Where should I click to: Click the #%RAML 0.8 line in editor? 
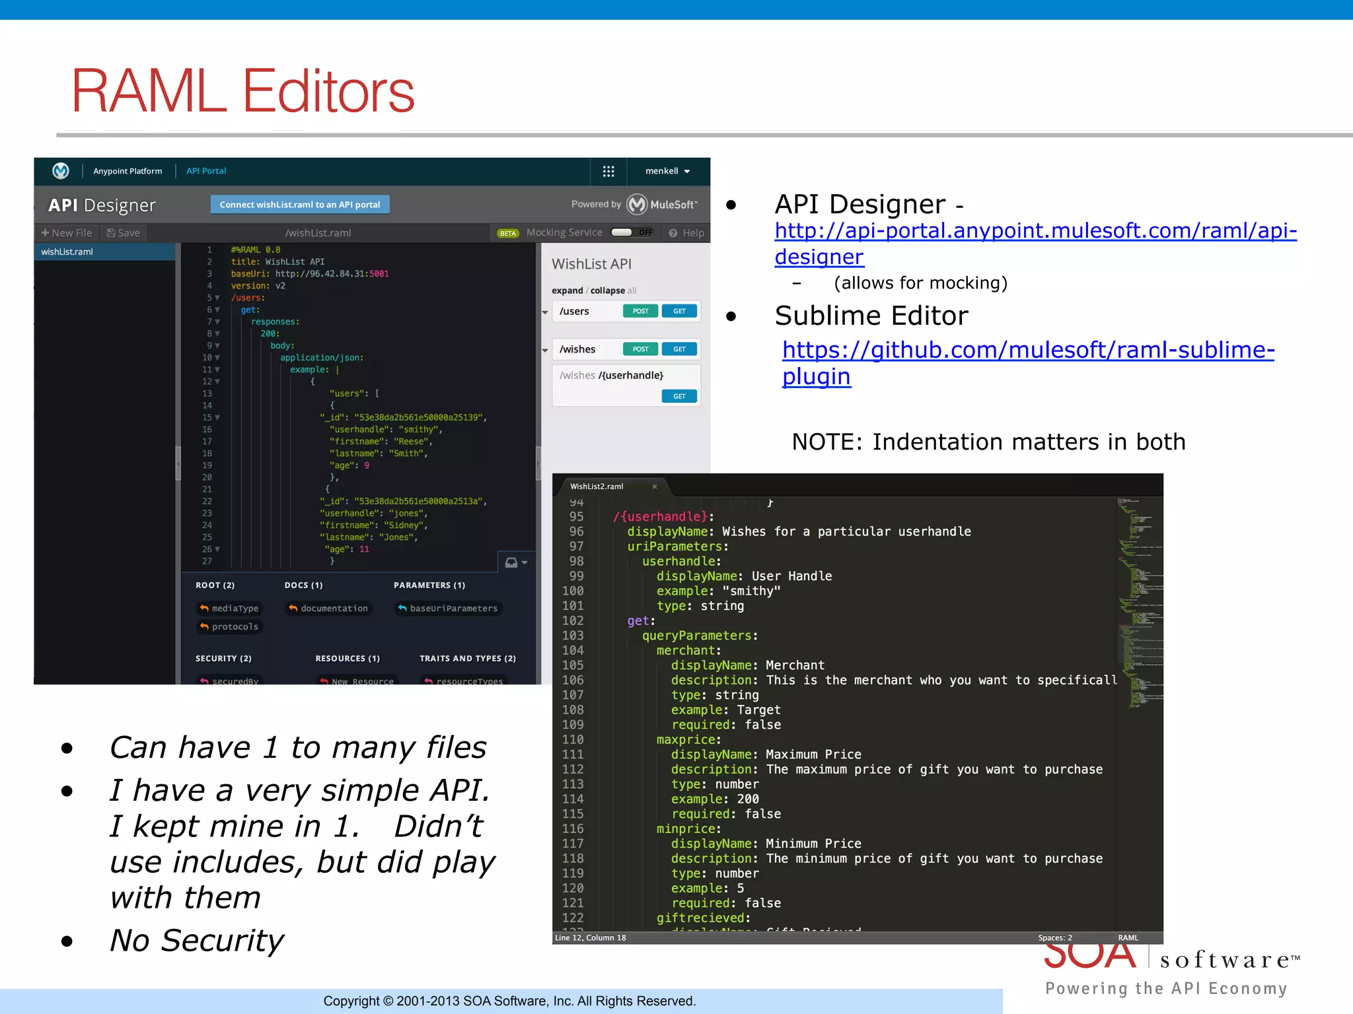(x=256, y=250)
